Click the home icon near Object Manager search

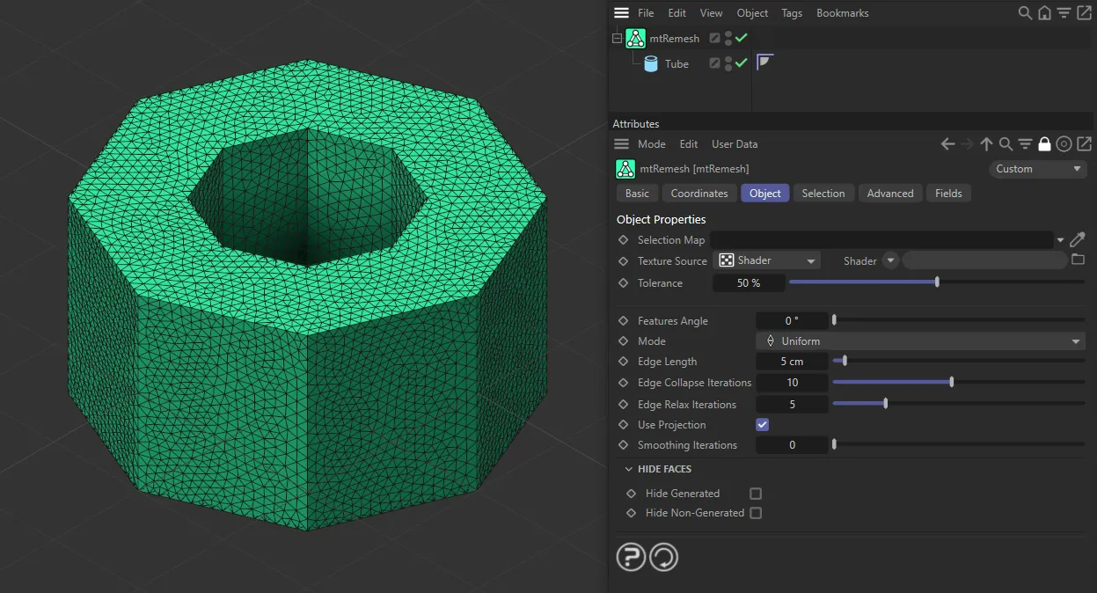(x=1043, y=13)
